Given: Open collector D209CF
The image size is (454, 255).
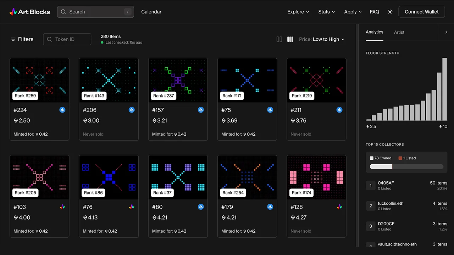Looking at the screenshot, I should coord(406,226).
